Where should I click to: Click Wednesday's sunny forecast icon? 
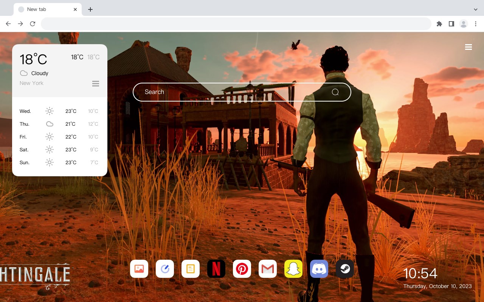(x=50, y=111)
